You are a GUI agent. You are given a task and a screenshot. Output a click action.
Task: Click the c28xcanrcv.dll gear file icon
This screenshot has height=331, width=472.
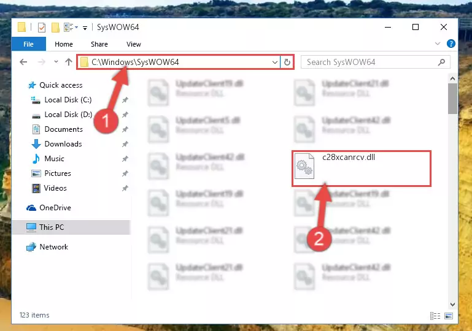coord(304,166)
